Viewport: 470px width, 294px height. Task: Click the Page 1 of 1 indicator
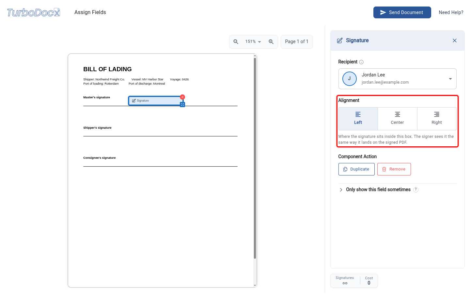coord(297,41)
